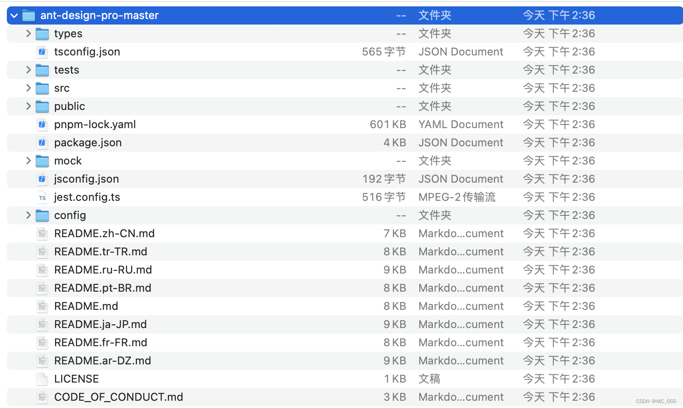
Task: Click the MPEG-2 传输流 kind label
Action: click(x=457, y=197)
